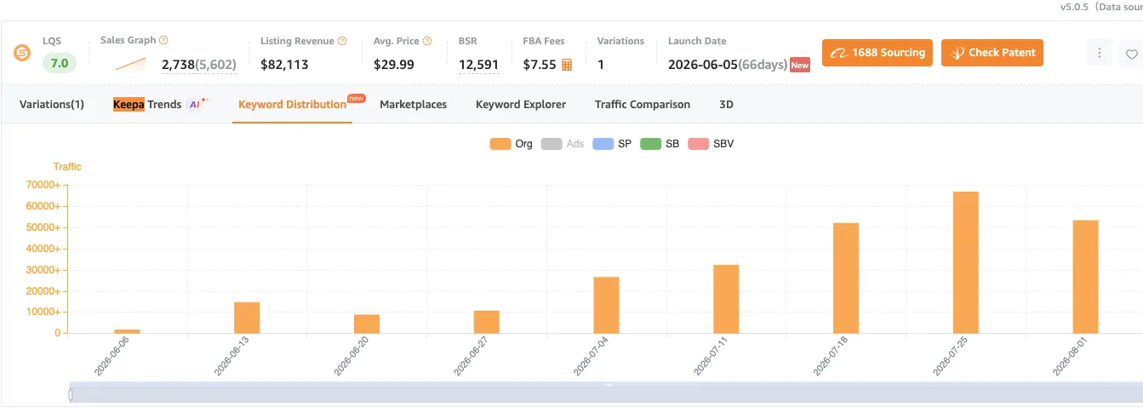Switch to the Variations(1) tab

52,105
